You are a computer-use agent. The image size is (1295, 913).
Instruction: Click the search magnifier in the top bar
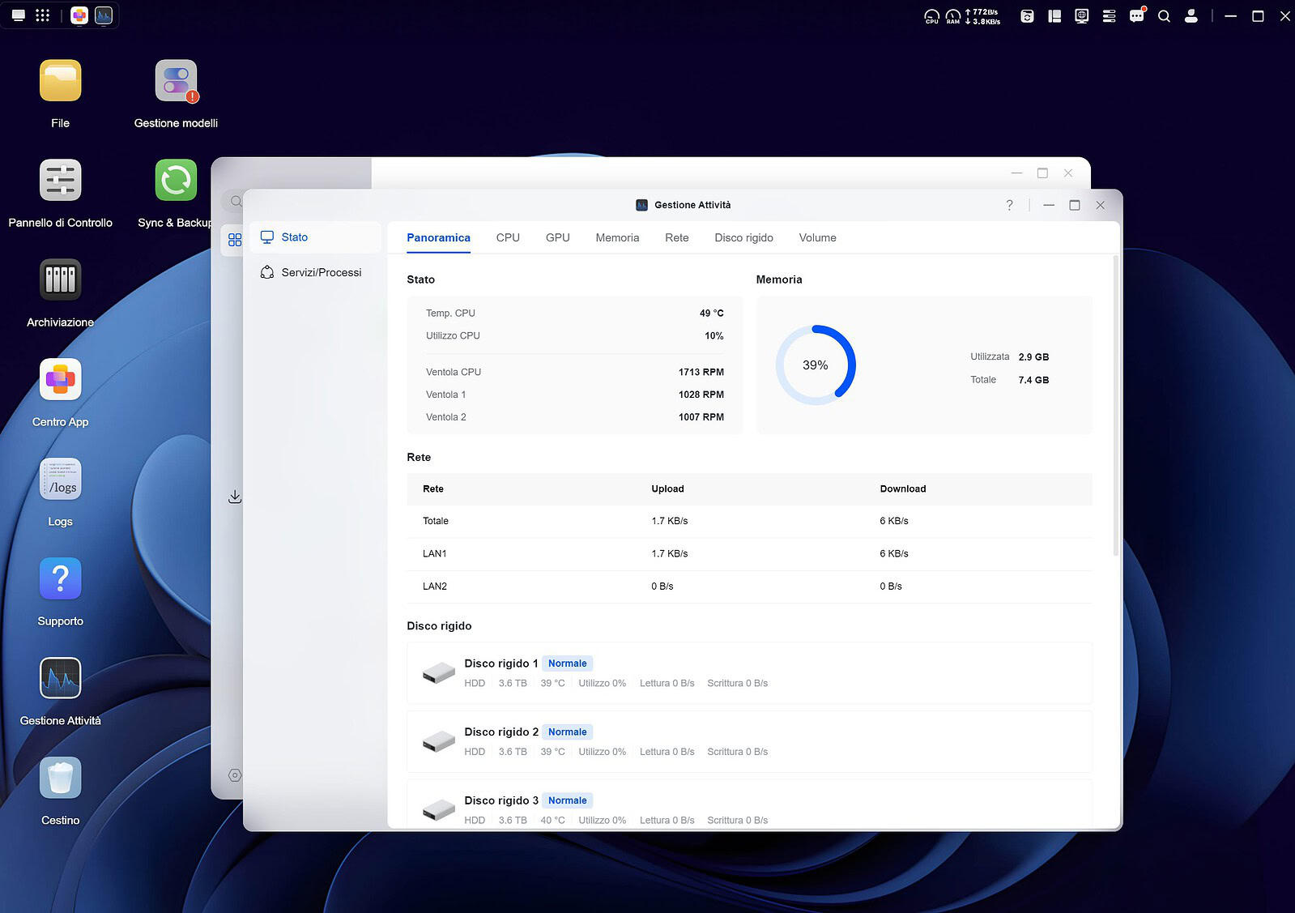[x=1164, y=16]
